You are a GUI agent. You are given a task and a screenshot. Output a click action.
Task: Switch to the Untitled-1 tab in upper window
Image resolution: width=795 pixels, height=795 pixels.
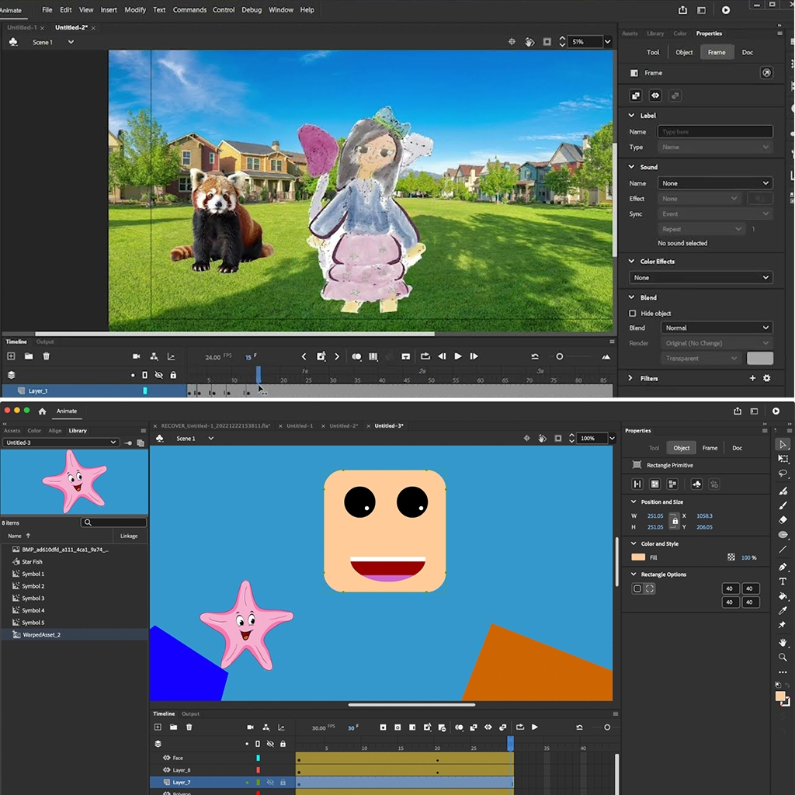(22, 27)
